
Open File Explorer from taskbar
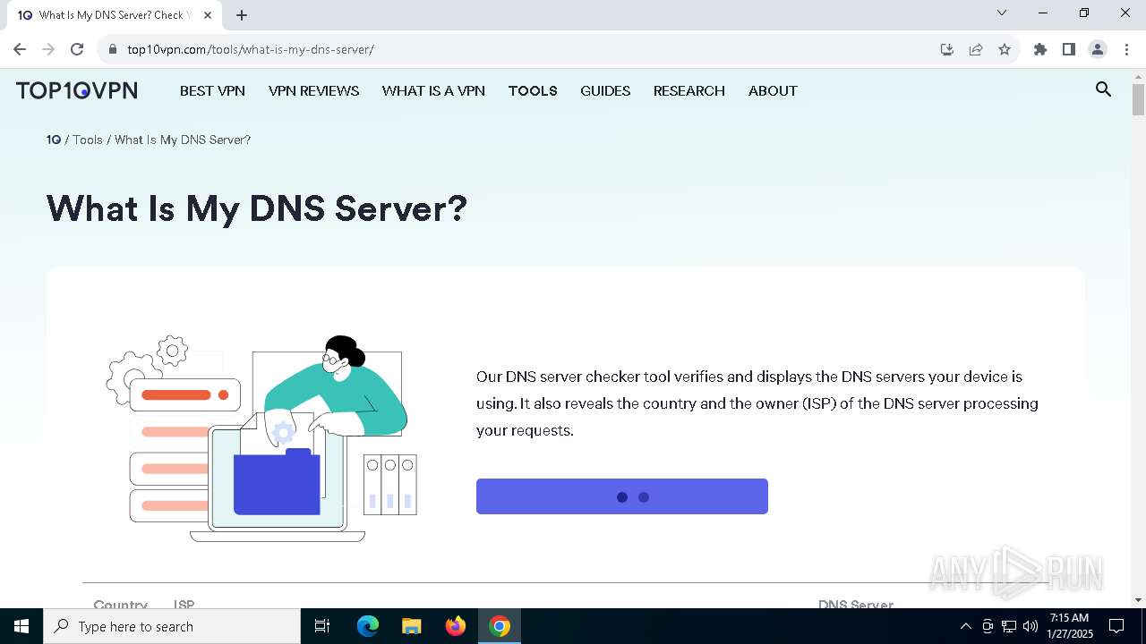coord(411,626)
